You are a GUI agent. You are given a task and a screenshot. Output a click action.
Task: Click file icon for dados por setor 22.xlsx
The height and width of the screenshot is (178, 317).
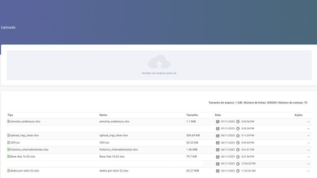point(9,171)
